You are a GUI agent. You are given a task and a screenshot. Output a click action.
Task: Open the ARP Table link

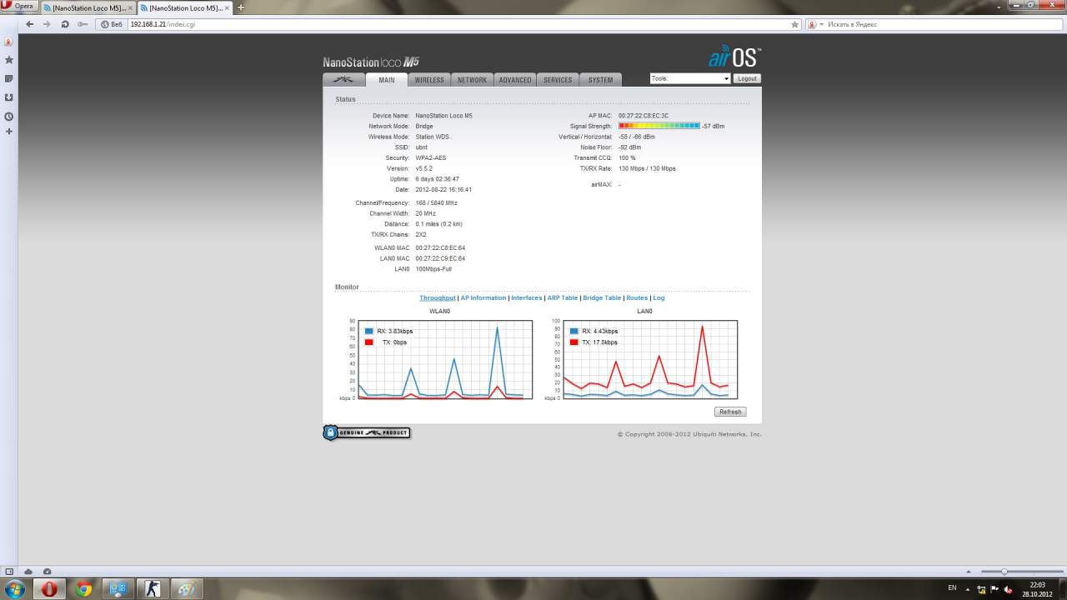[x=563, y=297]
